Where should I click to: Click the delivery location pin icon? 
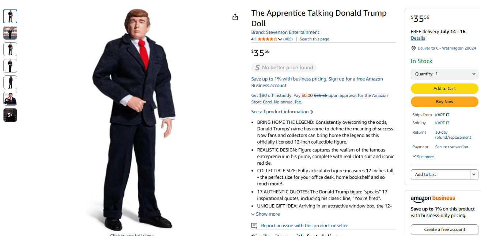(x=413, y=48)
